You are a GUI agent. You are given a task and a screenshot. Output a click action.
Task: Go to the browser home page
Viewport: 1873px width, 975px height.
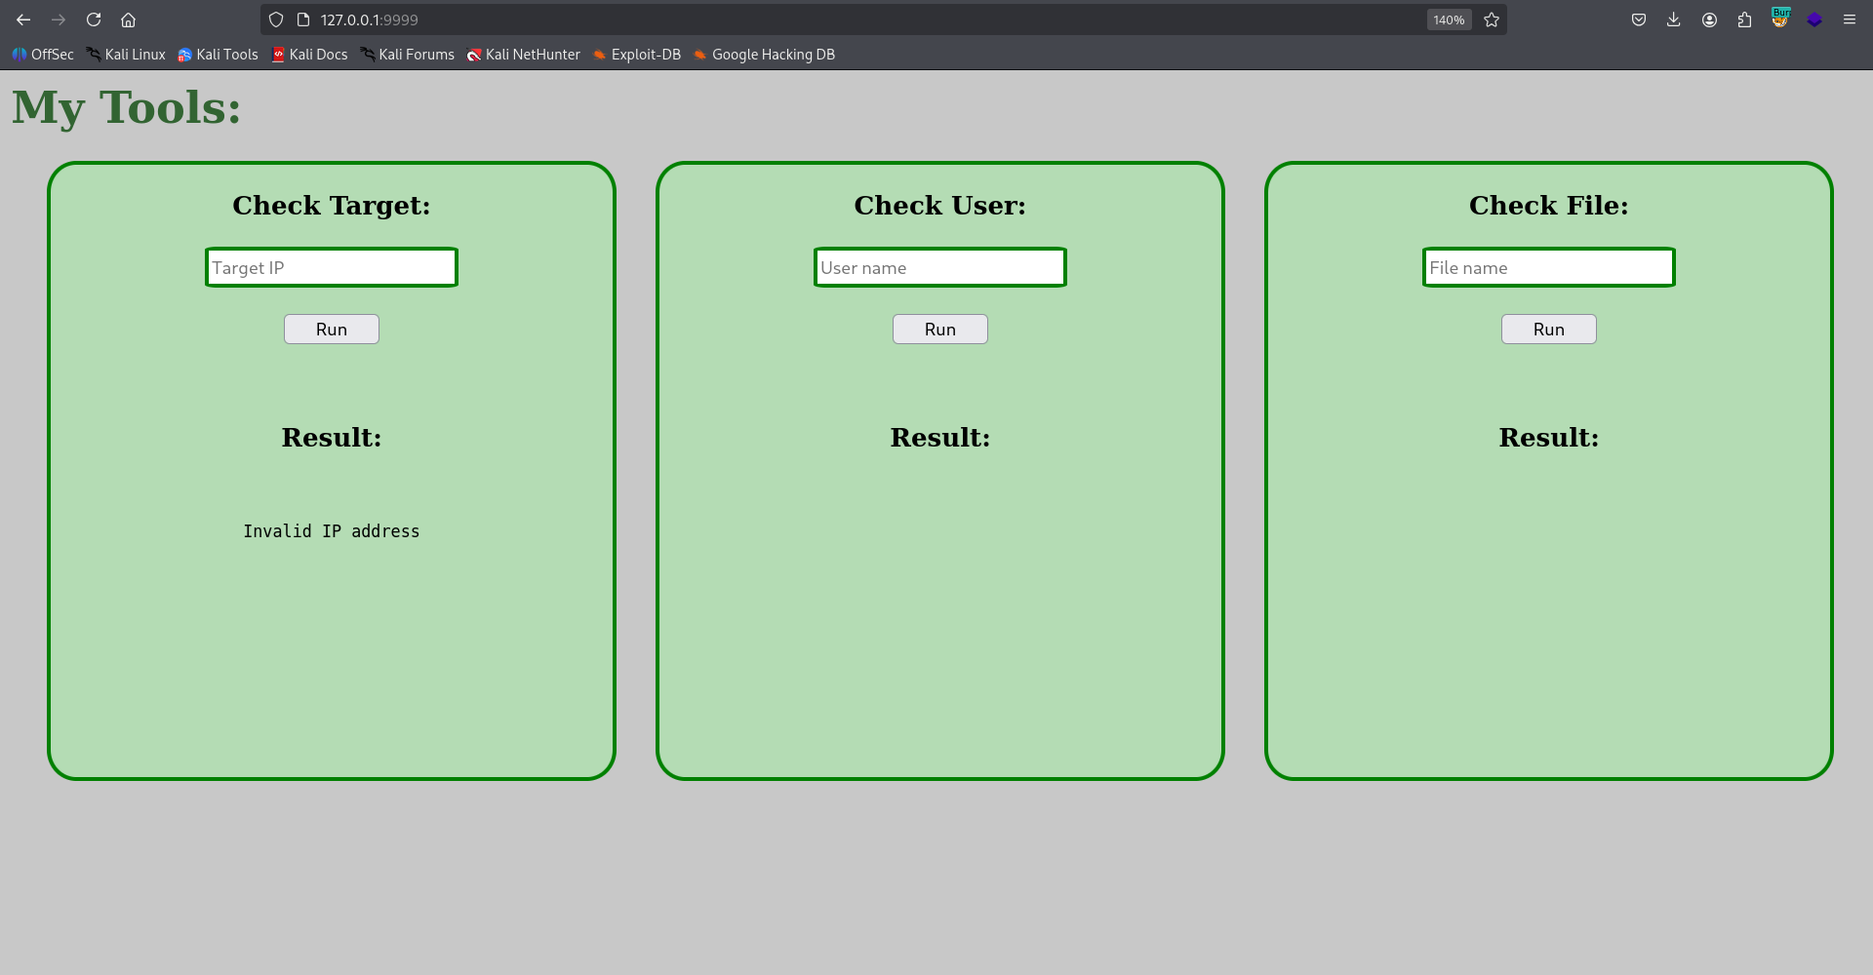129,19
